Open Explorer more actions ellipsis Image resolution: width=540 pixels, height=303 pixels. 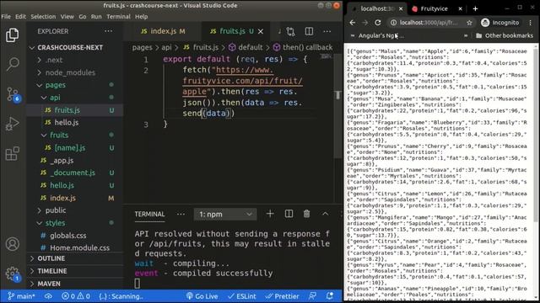[108, 31]
